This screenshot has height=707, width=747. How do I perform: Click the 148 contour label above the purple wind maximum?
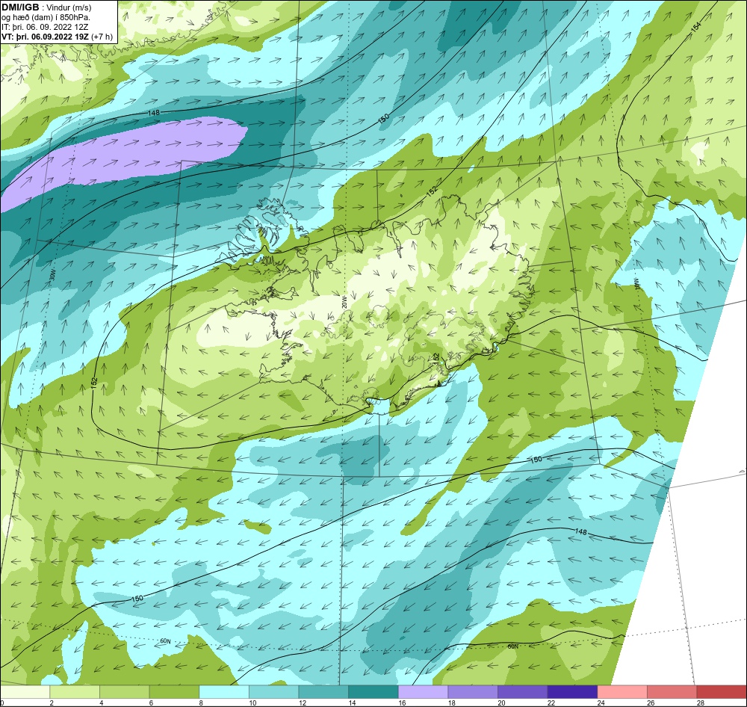pyautogui.click(x=153, y=113)
